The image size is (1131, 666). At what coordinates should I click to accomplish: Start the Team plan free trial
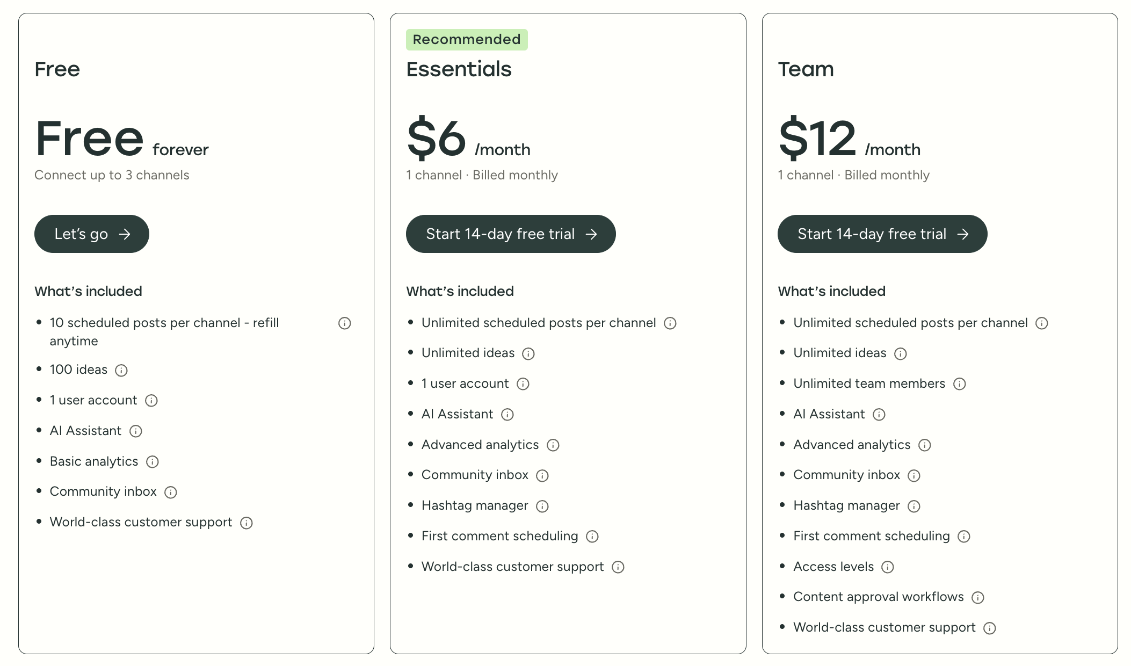coord(882,234)
